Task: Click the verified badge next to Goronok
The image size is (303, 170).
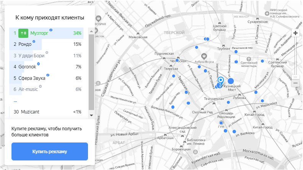Action: tap(39, 64)
